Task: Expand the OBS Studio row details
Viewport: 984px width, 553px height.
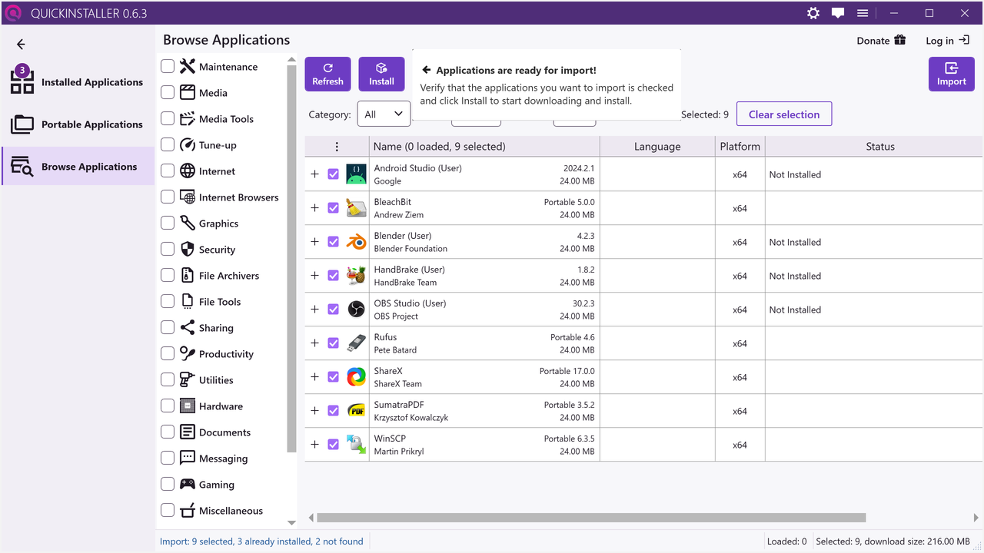Action: [314, 310]
